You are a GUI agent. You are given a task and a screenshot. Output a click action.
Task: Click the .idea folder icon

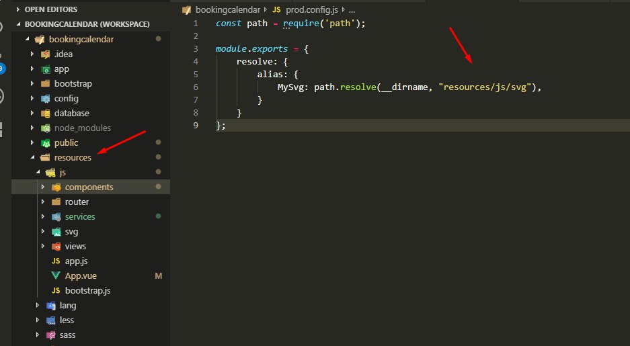pos(46,54)
